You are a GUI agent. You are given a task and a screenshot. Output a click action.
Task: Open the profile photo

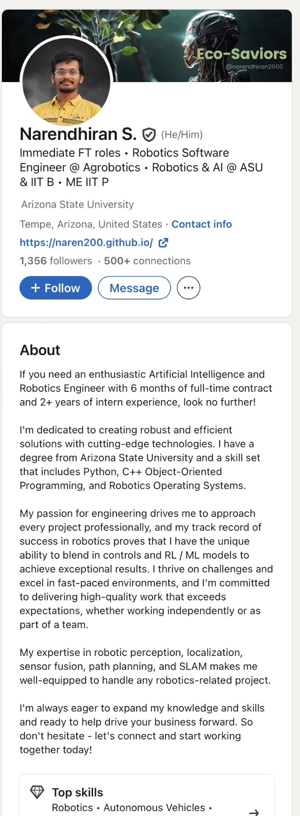pyautogui.click(x=67, y=81)
